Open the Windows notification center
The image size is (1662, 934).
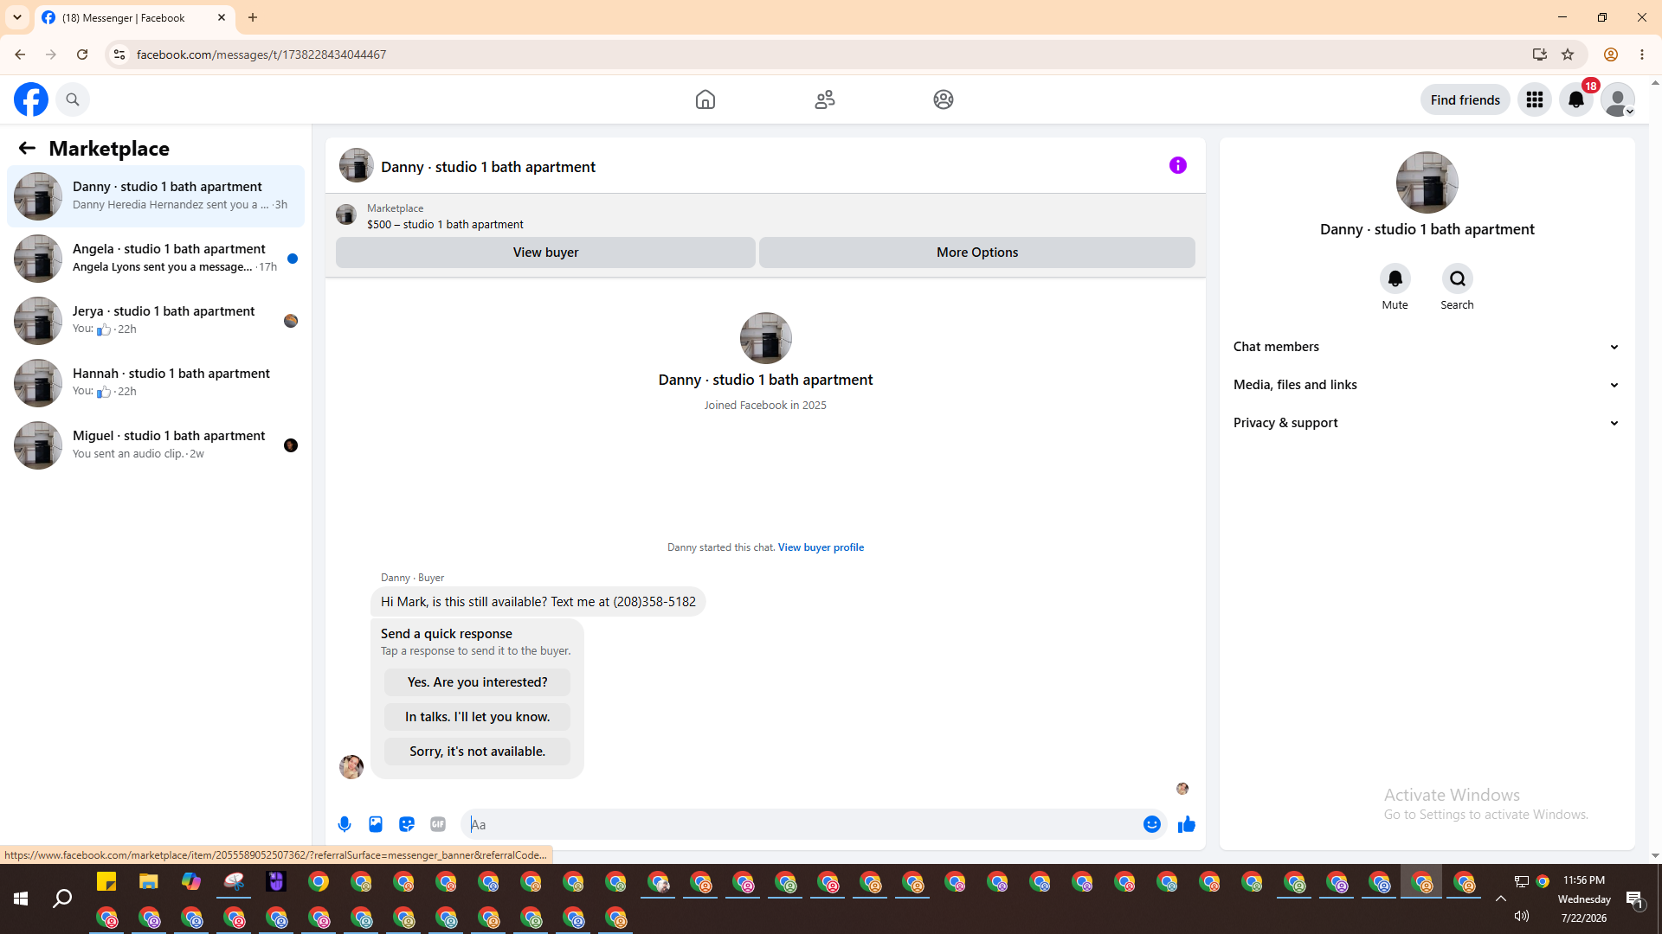tap(1635, 899)
